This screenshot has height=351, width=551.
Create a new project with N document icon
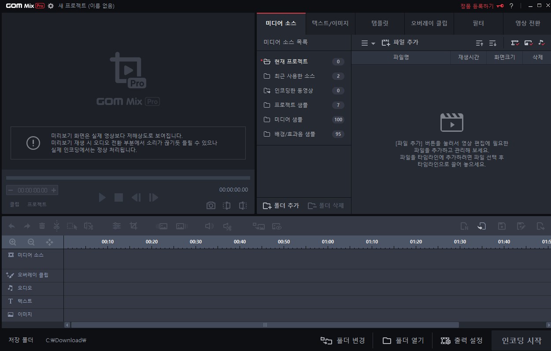point(464,226)
